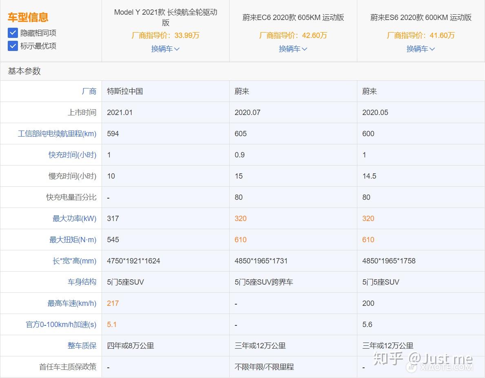Screen dimensions: 485x378
Task: Select the 蔚来ES6 2020款 column header
Action: click(x=421, y=17)
